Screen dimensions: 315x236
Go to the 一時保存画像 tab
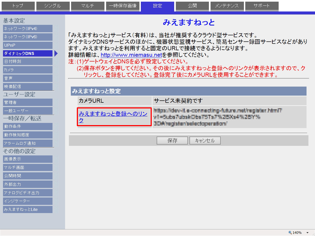pos(122,6)
